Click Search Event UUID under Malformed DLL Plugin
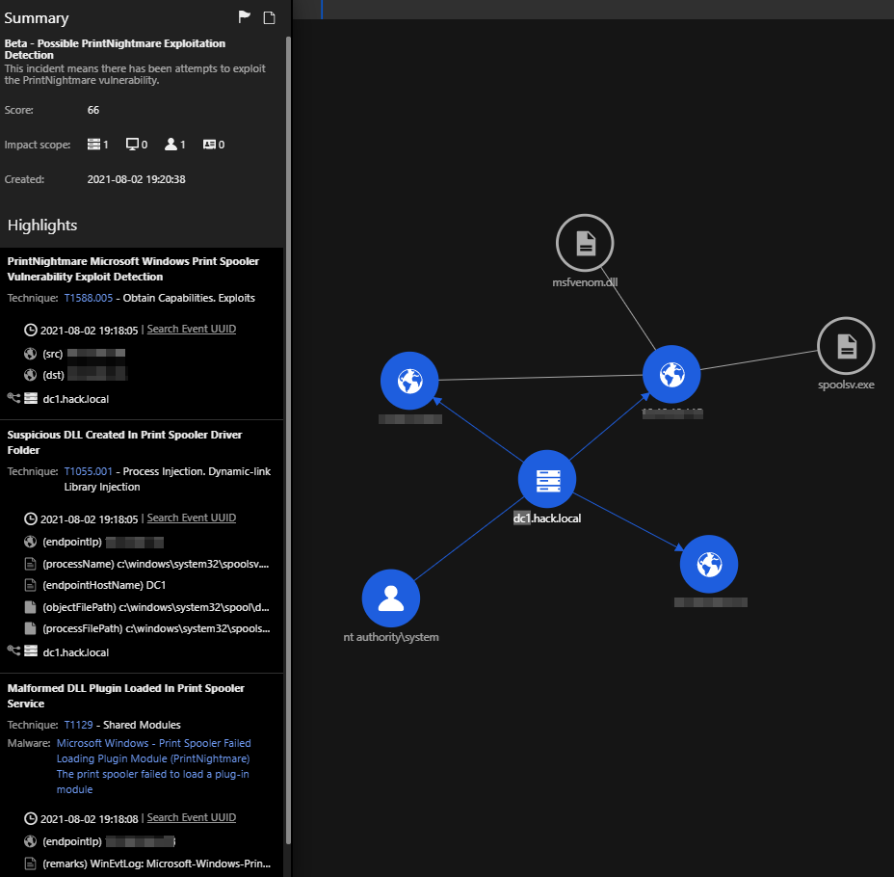Viewport: 894px width, 877px height. [191, 817]
